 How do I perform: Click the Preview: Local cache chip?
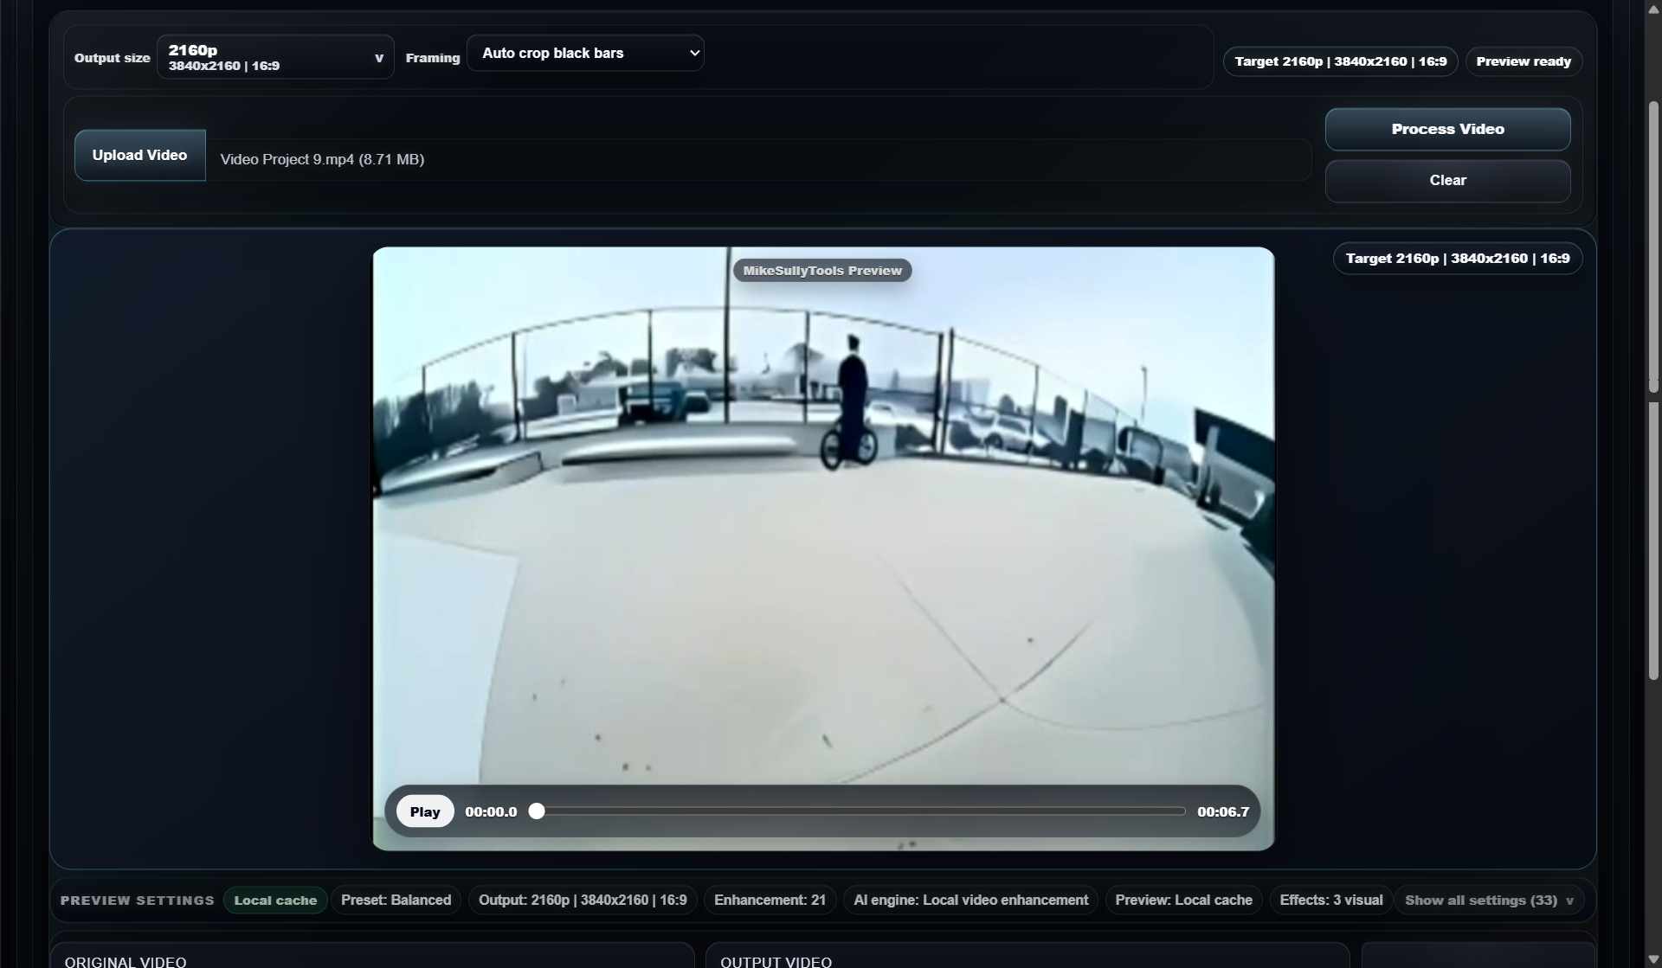[x=1183, y=900]
